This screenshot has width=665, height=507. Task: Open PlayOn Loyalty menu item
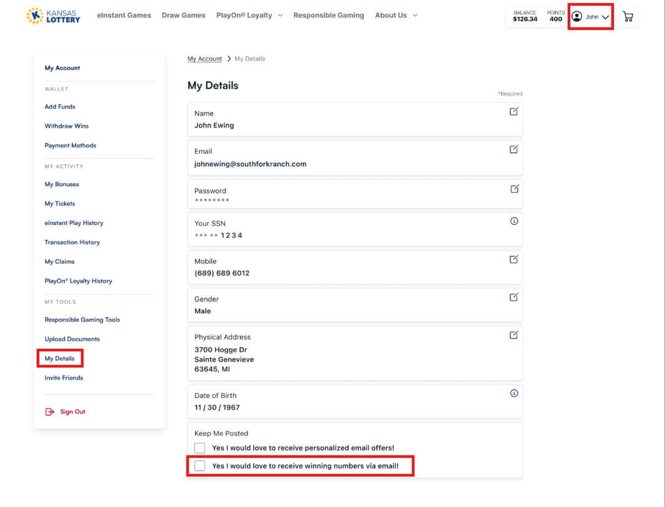[x=244, y=16]
